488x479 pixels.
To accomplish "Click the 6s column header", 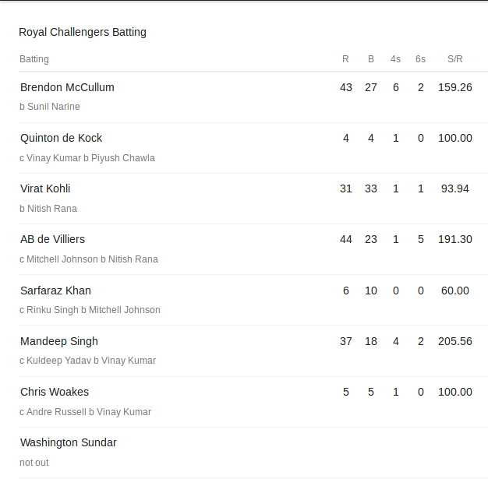I will coord(420,59).
